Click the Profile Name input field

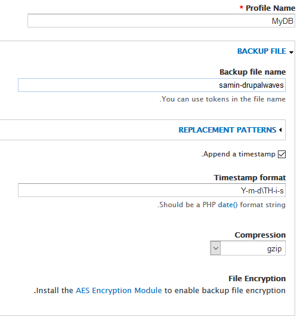(161, 21)
